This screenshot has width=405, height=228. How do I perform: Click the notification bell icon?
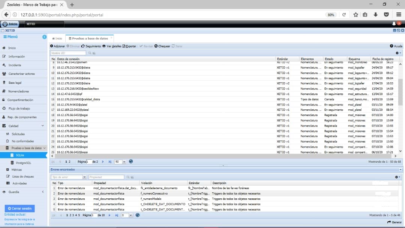click(x=394, y=24)
